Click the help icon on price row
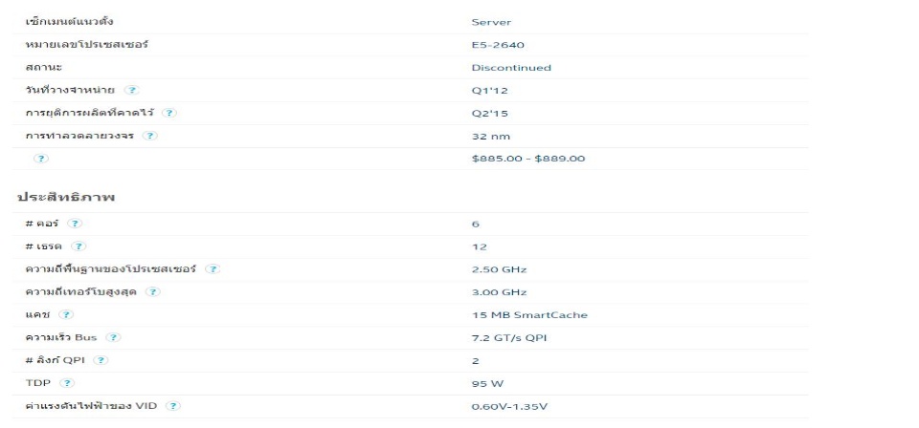The height and width of the screenshot is (428, 919). (40, 159)
